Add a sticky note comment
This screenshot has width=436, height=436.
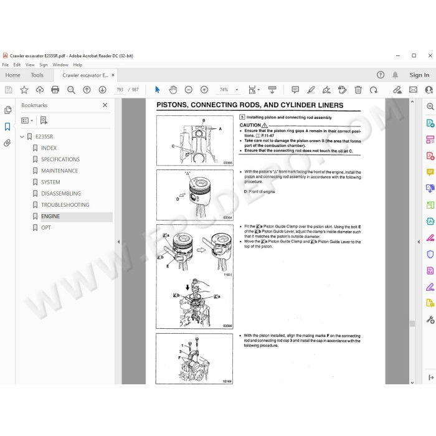coord(295,90)
